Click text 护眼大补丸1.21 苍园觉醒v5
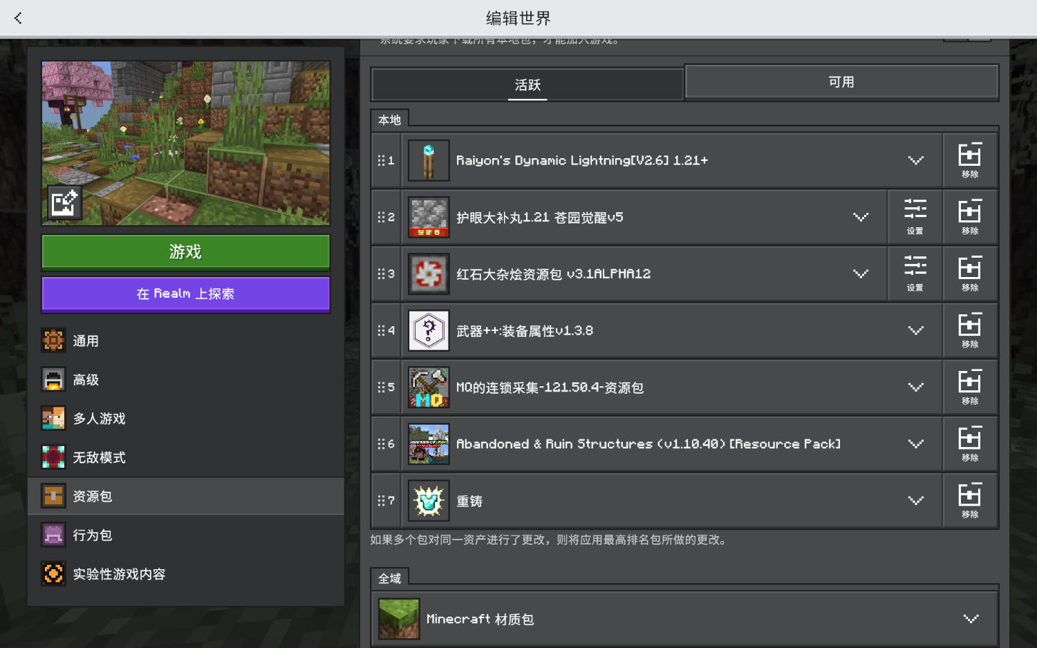 click(540, 218)
